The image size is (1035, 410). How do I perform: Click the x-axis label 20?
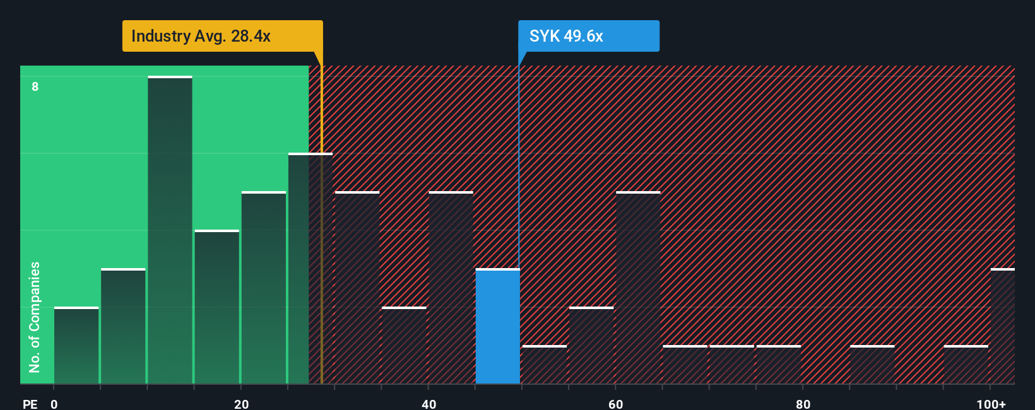click(x=242, y=404)
